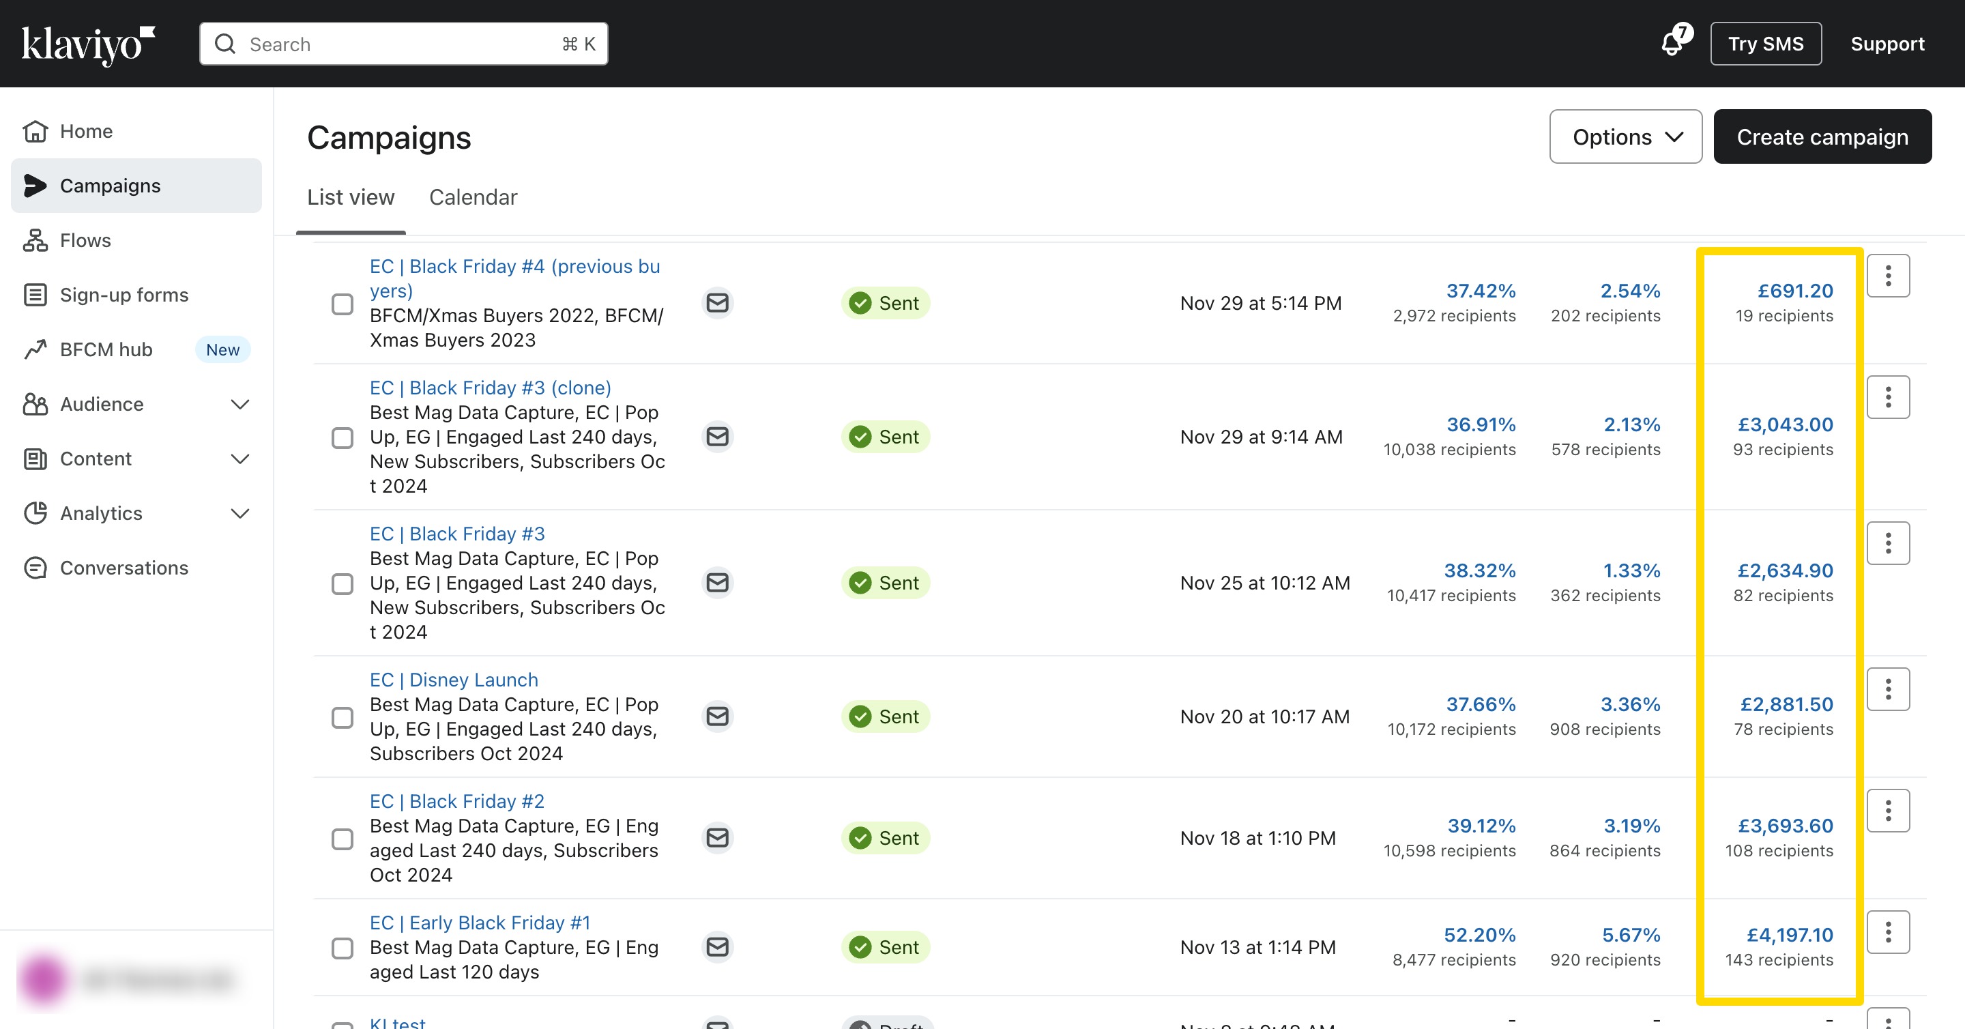Open the Support link

click(1887, 44)
